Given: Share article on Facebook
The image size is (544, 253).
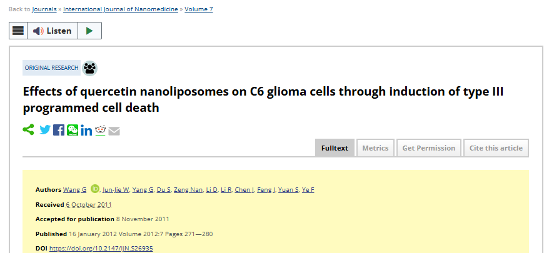Looking at the screenshot, I should point(59,130).
